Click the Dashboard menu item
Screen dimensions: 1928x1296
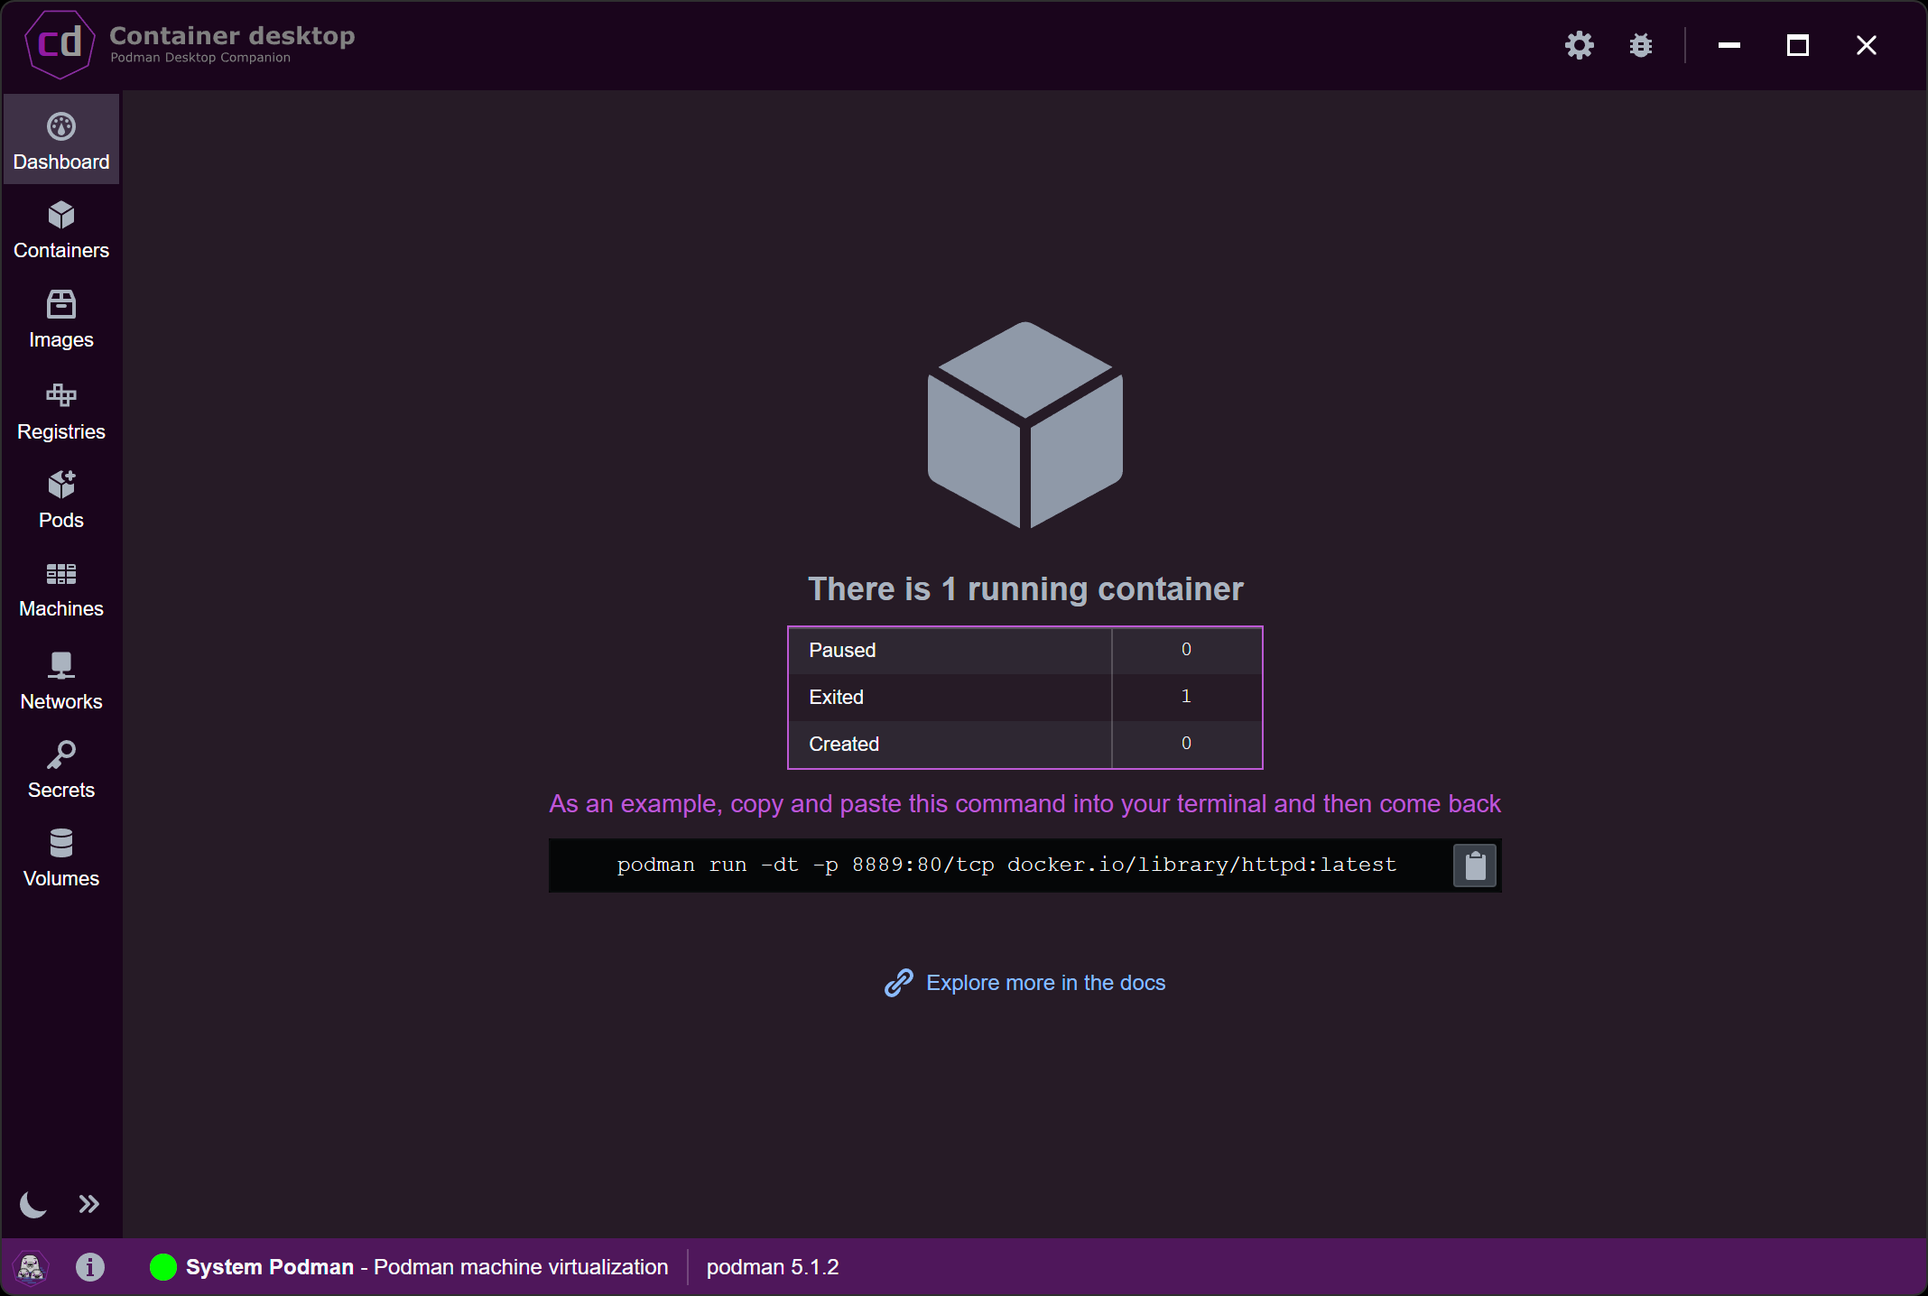point(60,140)
